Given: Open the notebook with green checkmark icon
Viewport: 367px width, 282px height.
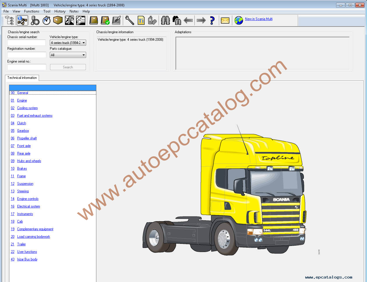Looking at the screenshot, I should coord(105,20).
